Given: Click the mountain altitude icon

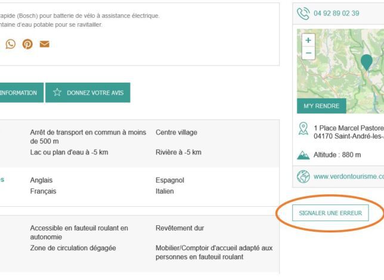Looking at the screenshot, I should tap(304, 155).
